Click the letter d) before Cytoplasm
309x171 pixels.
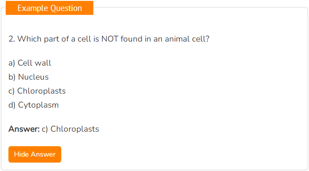pyautogui.click(x=12, y=105)
